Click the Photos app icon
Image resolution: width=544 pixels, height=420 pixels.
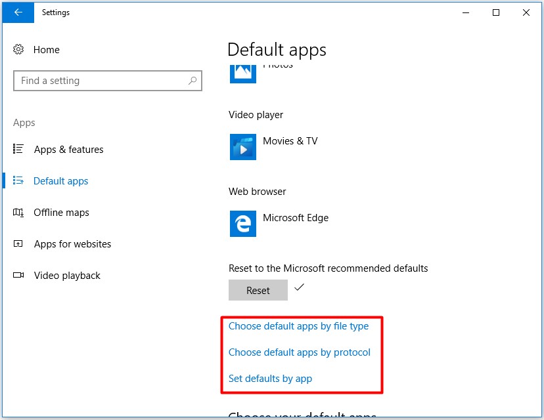tap(243, 73)
